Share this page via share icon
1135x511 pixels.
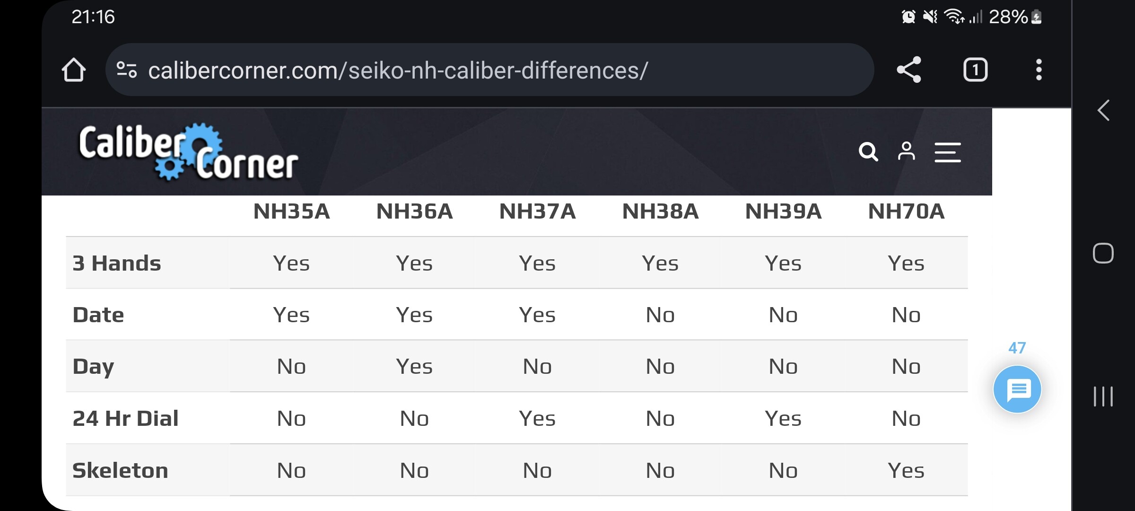[x=909, y=70]
